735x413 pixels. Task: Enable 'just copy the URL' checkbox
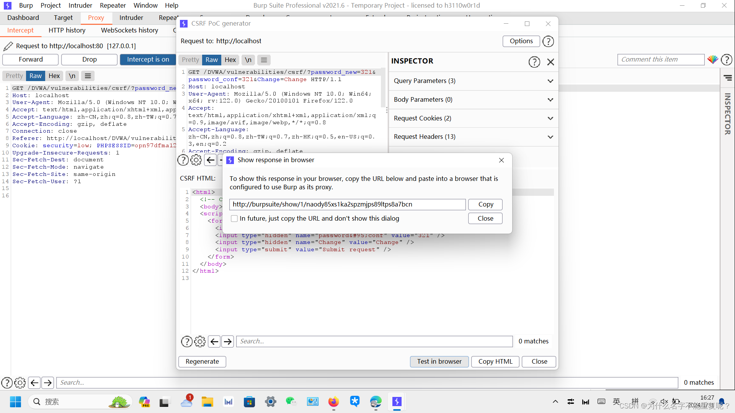(x=234, y=219)
